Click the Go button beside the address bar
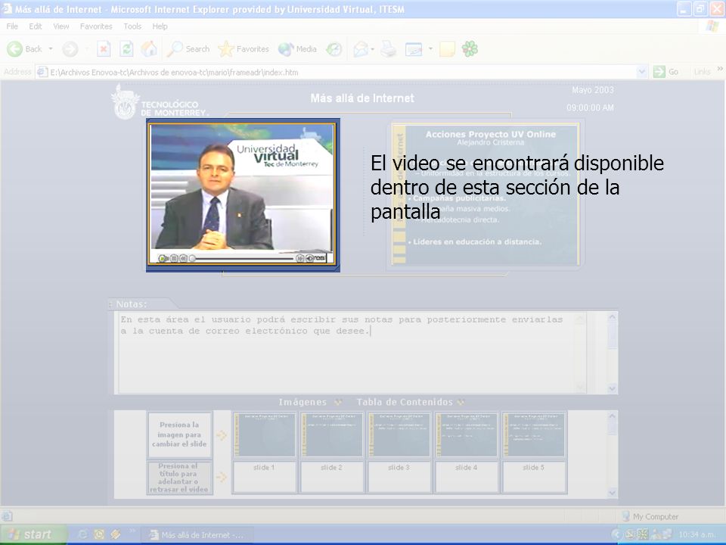 point(665,72)
